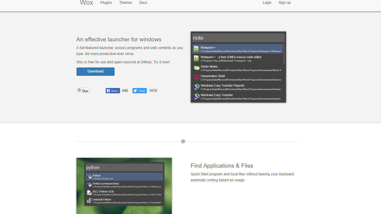
Task: Click the 'note' search field in screenshot
Action: point(238,38)
